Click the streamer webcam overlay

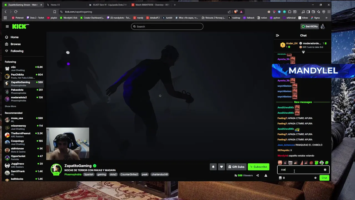point(68,144)
